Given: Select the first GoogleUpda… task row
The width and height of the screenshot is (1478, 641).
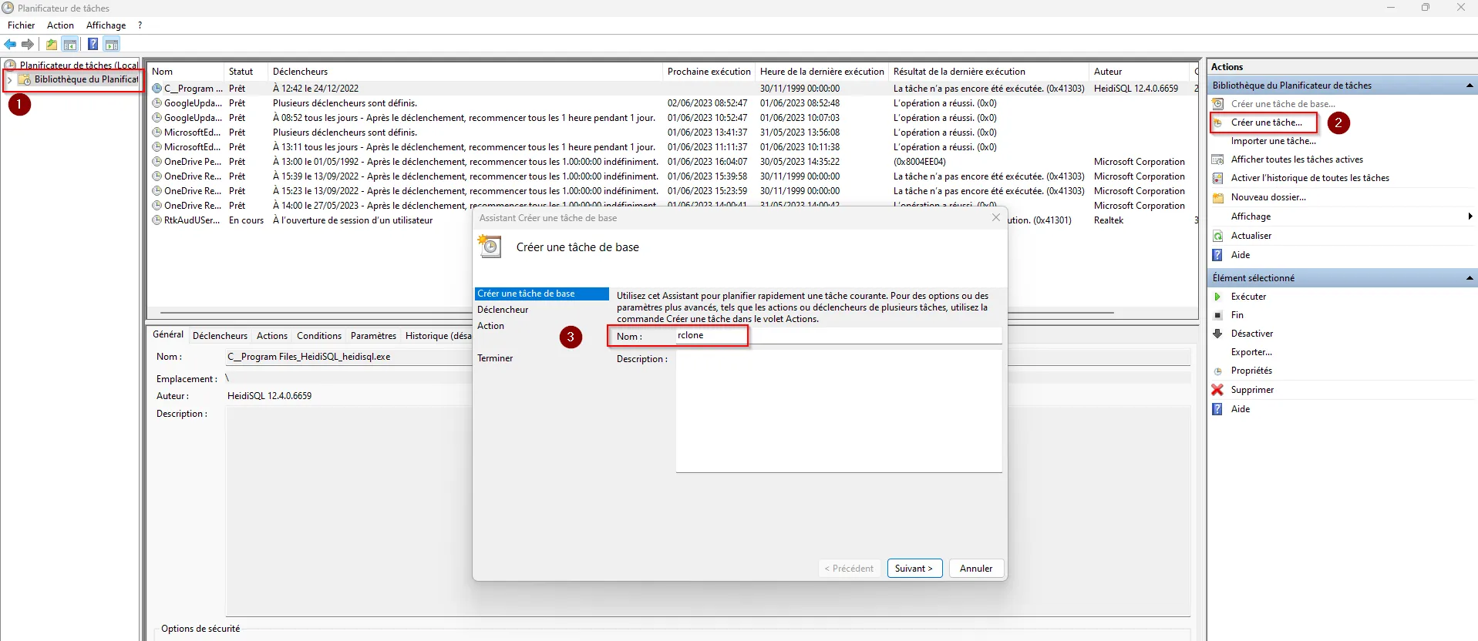Looking at the screenshot, I should (x=671, y=103).
